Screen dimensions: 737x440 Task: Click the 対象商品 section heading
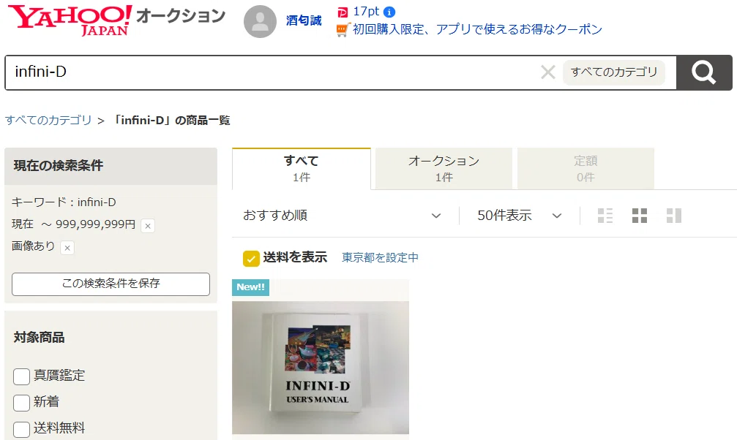coord(39,338)
